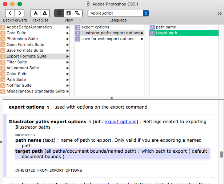Select Save Formats Suite
Image resolution: width=224 pixels, height=184 pixels.
coord(35,50)
